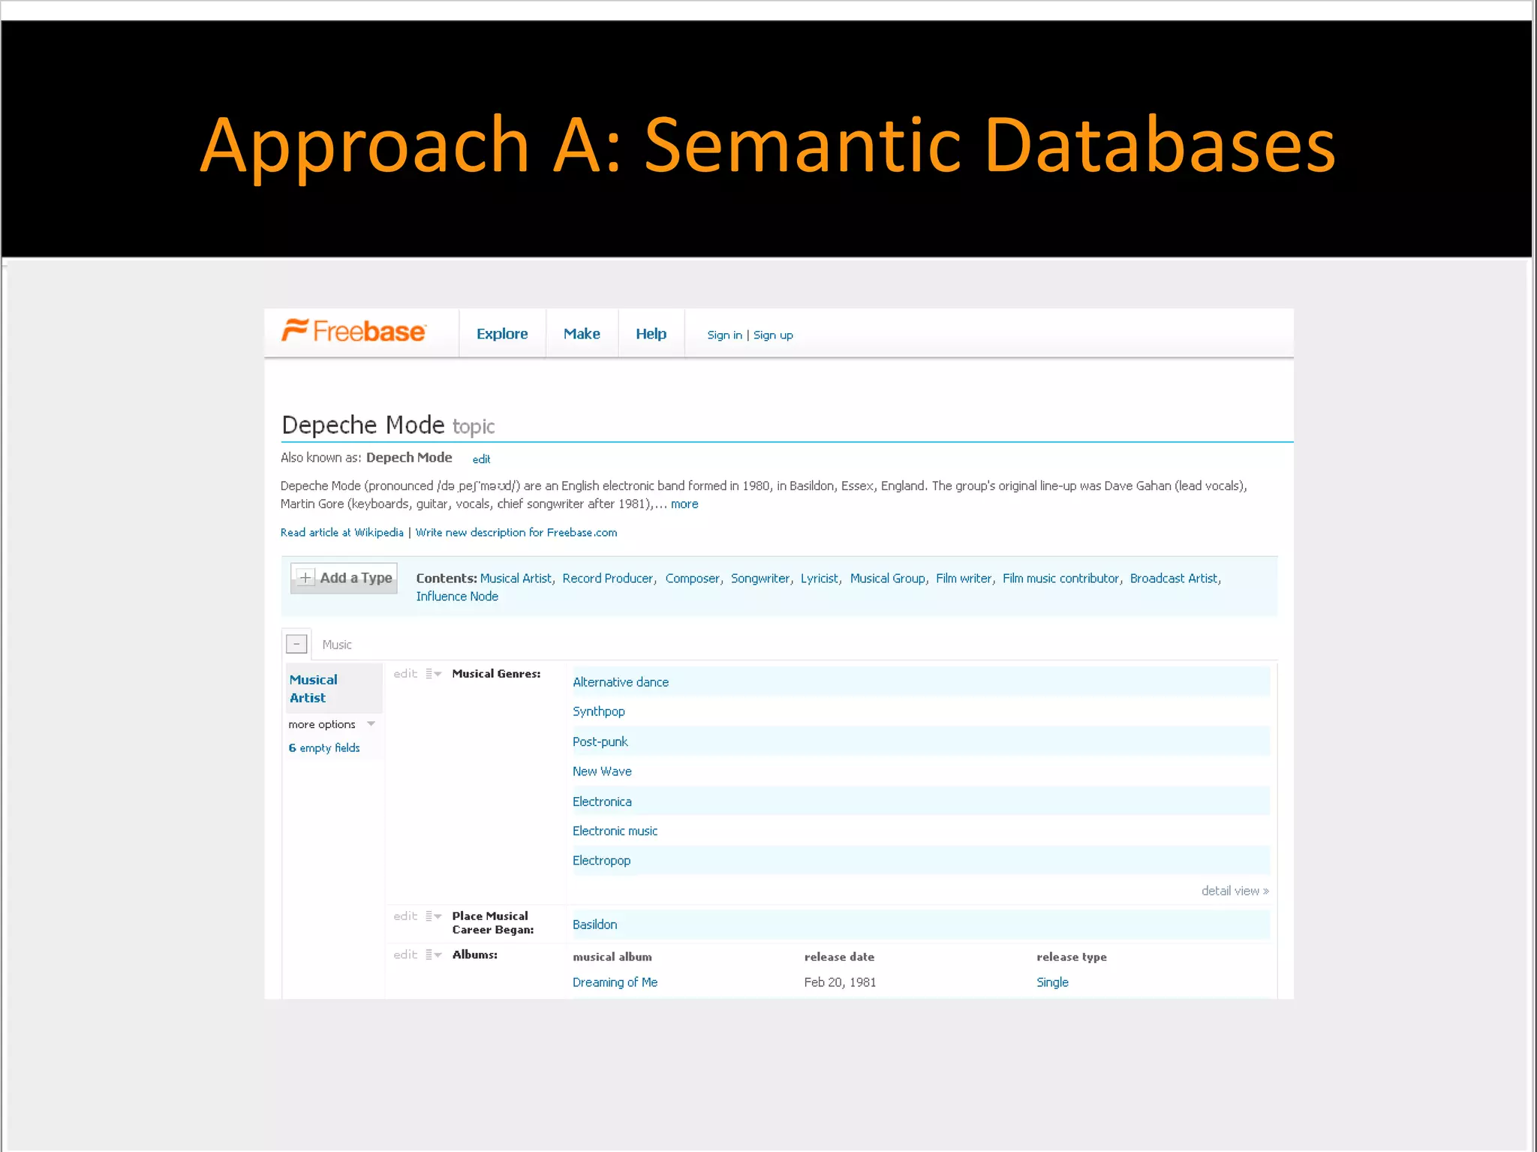The width and height of the screenshot is (1537, 1152).
Task: Expand description with 'more' link
Action: click(x=684, y=504)
